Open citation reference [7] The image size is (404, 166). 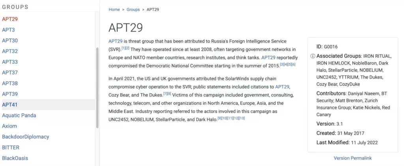pos(165,94)
